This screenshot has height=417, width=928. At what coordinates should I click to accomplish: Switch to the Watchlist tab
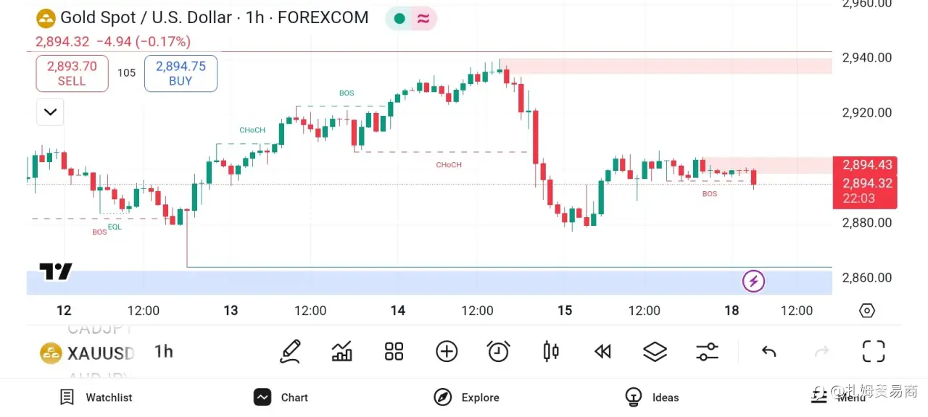click(96, 397)
